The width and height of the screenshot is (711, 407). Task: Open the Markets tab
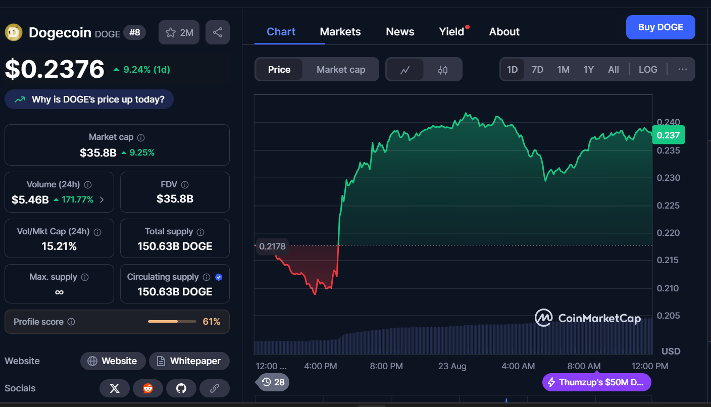tap(340, 31)
